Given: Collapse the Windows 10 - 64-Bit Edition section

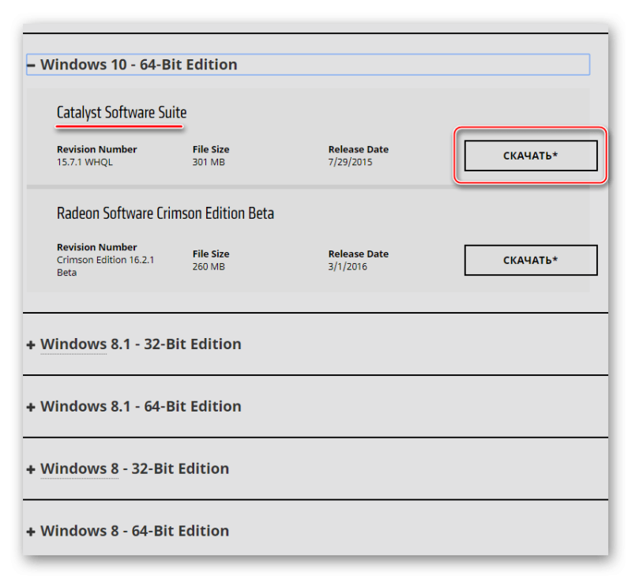Looking at the screenshot, I should point(308,65).
